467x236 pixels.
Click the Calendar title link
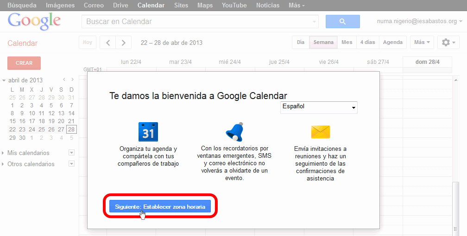[x=23, y=43]
